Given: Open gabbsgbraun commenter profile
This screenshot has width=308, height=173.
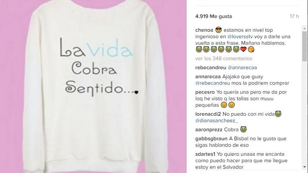Looking at the screenshot, I should pos(211,139).
